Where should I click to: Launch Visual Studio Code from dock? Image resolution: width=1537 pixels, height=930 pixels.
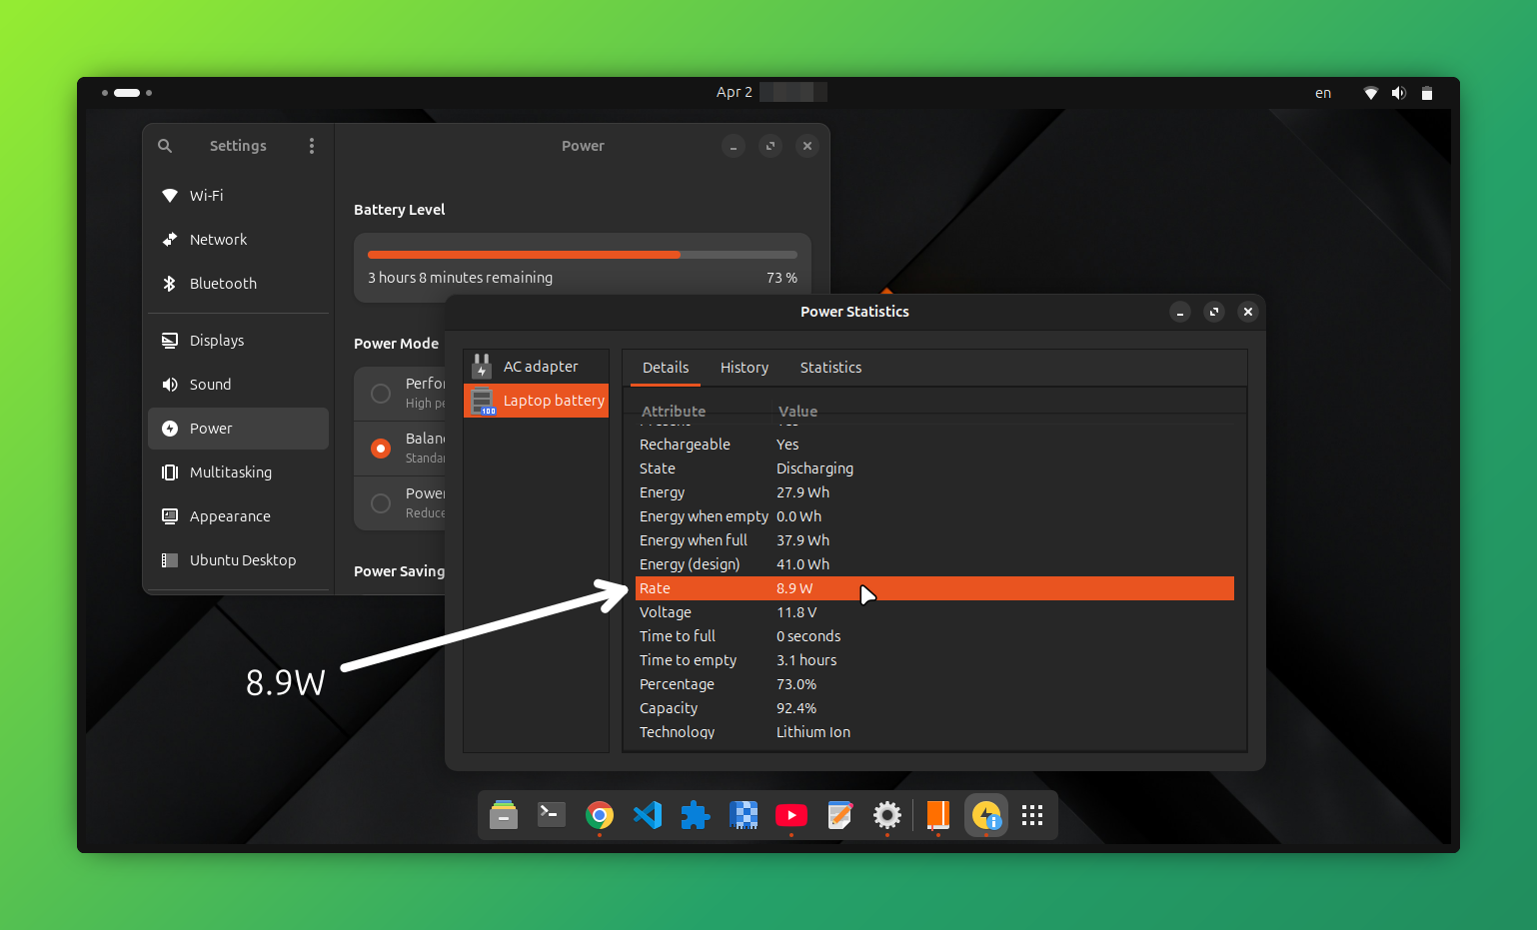tap(648, 815)
